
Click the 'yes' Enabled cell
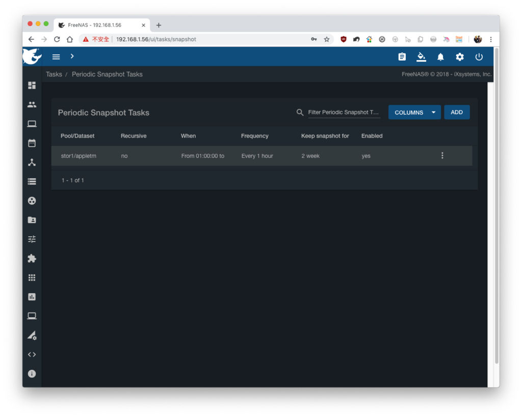366,156
